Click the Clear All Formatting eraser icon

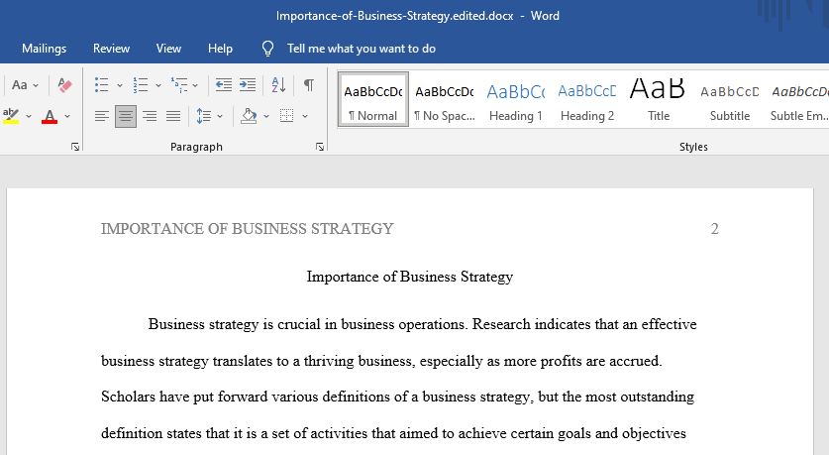point(65,84)
